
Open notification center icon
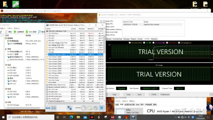point(209,117)
